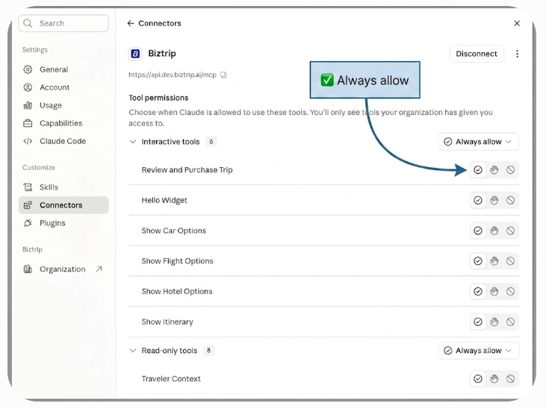
Task: Select Connectors in the sidebar
Action: point(63,205)
